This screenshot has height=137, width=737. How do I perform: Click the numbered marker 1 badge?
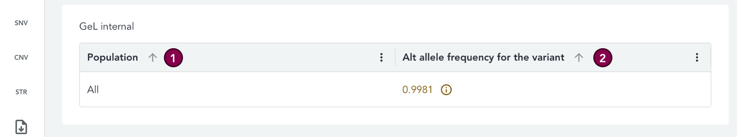click(x=173, y=58)
